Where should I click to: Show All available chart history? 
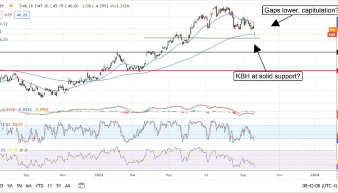[68, 185]
